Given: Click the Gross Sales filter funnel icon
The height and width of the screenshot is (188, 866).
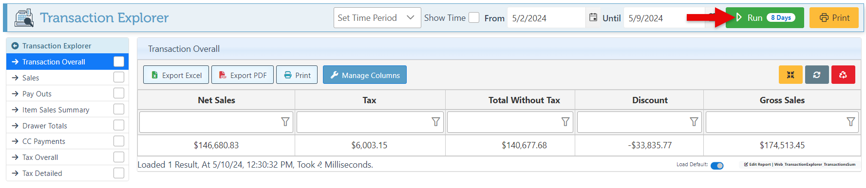Looking at the screenshot, I should [x=851, y=122].
